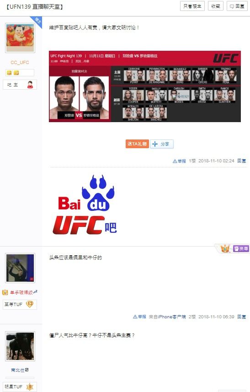Open 单手破螺纹 user avatar
Viewport: 250px width, 392px height.
click(20, 268)
